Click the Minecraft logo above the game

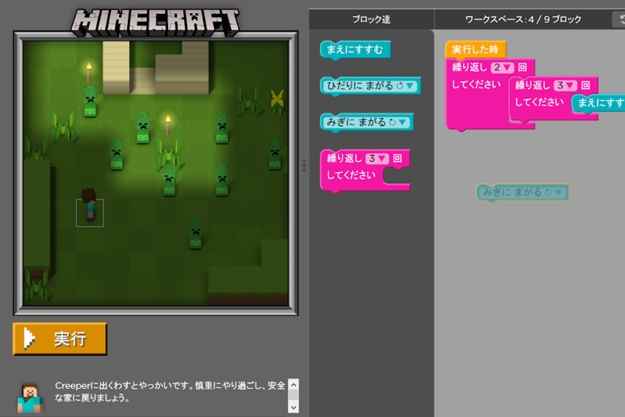click(155, 22)
